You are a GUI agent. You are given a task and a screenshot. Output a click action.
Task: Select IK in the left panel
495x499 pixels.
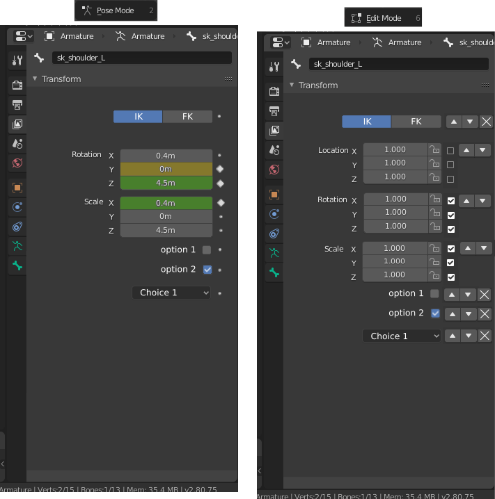[x=138, y=117]
